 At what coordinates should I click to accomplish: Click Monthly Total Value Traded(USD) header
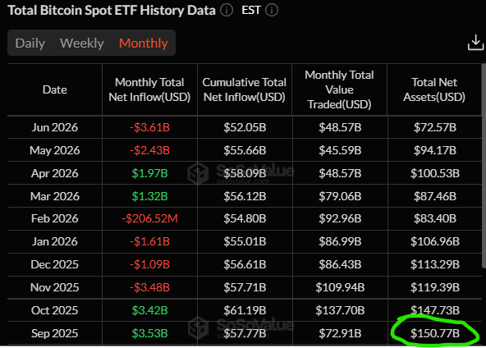[x=339, y=89]
